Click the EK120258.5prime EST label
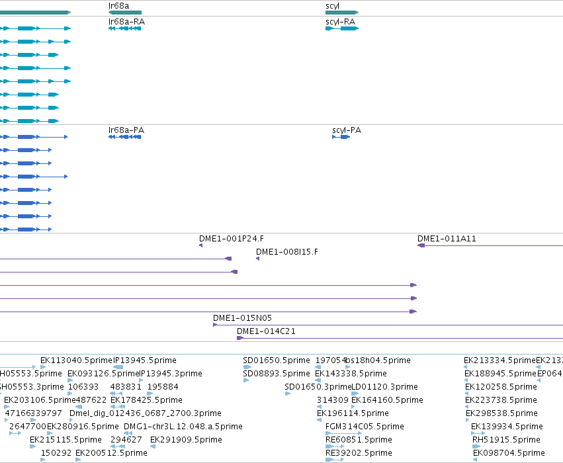The width and height of the screenshot is (563, 463). click(501, 386)
